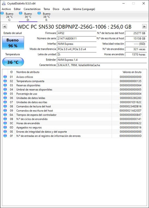
Task: Click status orb for attribute 06 Unidades leídas
Action: 5,98
